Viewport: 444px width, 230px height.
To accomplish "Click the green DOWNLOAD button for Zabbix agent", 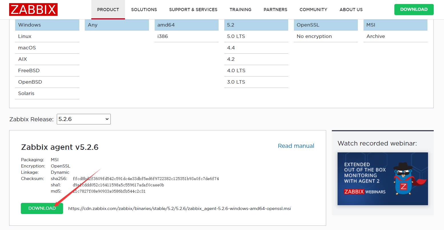I will click(42, 208).
